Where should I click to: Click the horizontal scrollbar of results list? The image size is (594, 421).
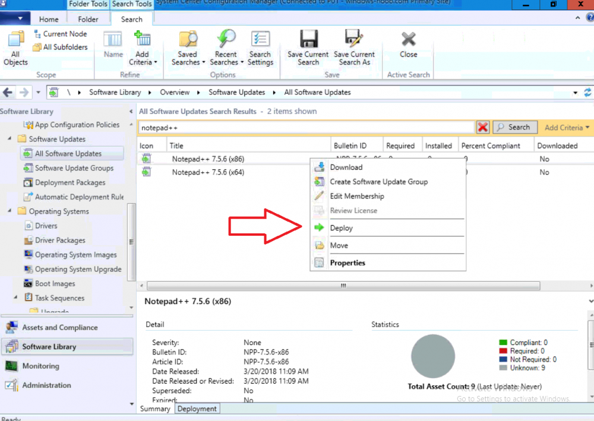pyautogui.click(x=343, y=286)
